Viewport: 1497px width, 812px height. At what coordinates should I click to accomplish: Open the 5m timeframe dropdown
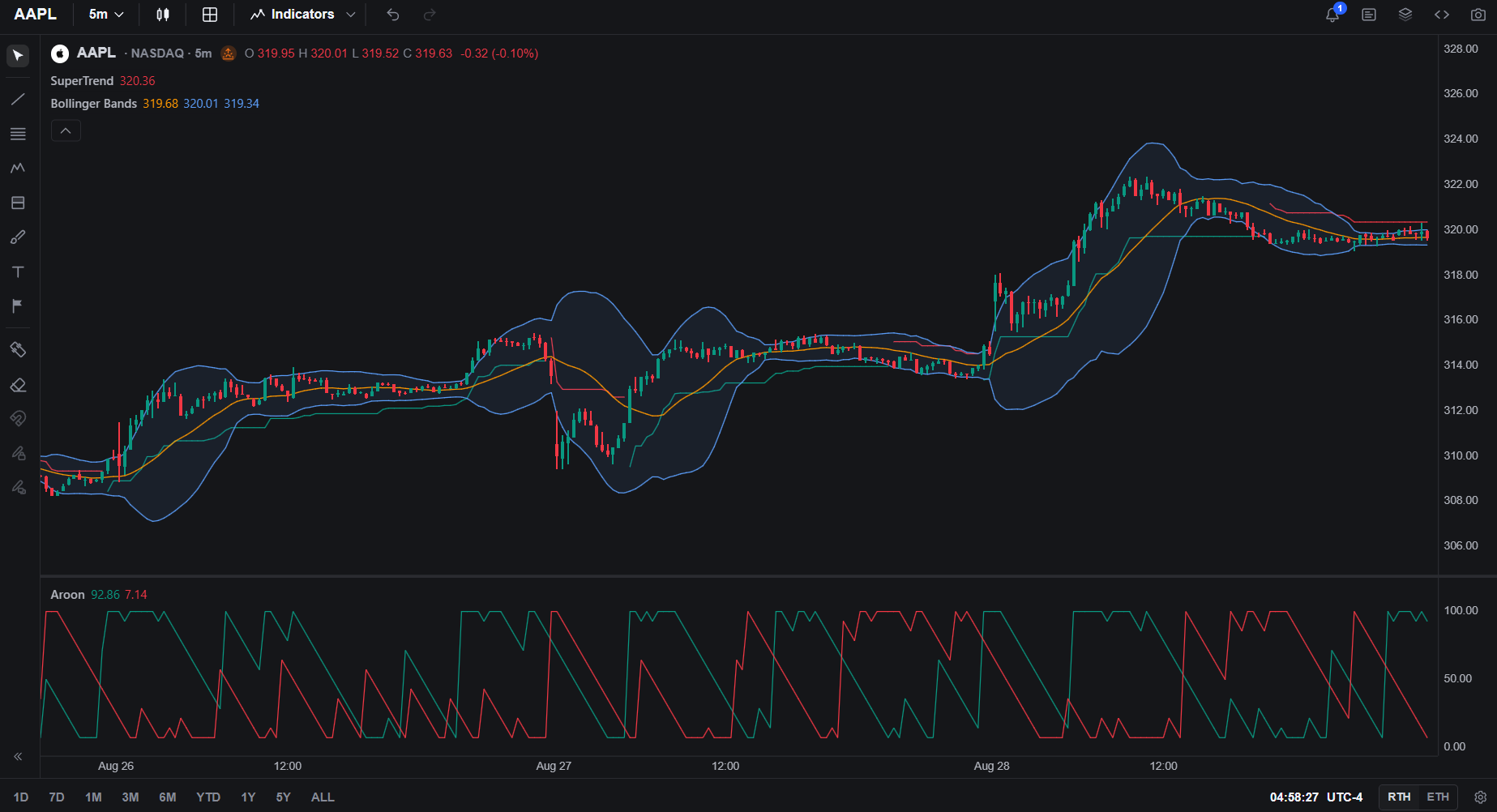click(x=106, y=15)
